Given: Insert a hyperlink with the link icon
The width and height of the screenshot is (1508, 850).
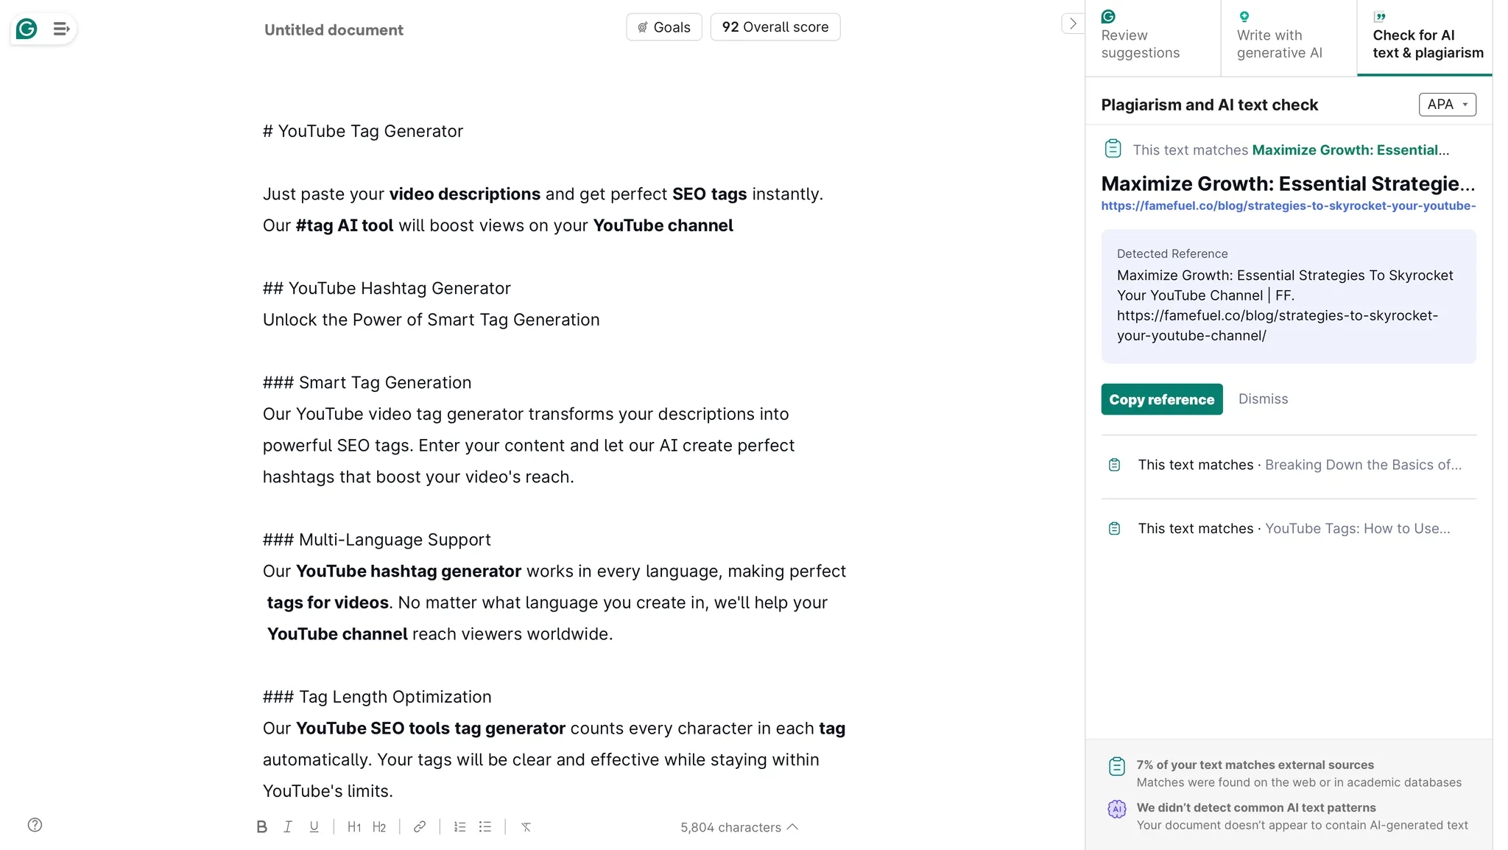Looking at the screenshot, I should click(420, 826).
